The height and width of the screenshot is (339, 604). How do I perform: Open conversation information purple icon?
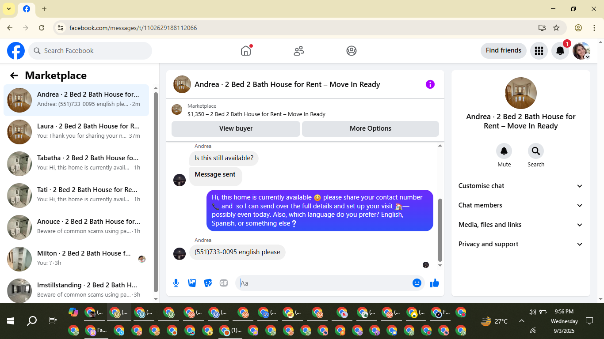coord(430,84)
